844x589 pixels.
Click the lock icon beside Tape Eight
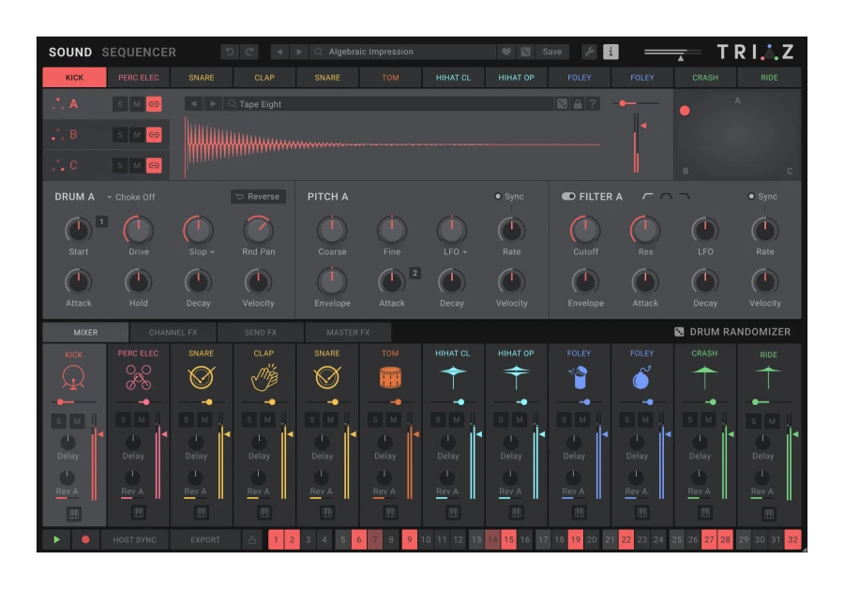pos(578,104)
